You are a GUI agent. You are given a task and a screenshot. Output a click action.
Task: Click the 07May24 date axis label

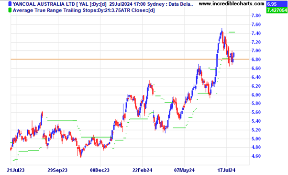(184, 170)
